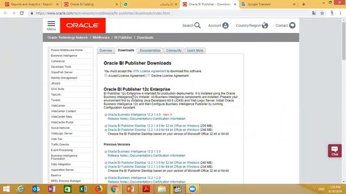Image resolution: width=346 pixels, height=194 pixels.
Task: Bookmark this page with the star icon
Action: click(322, 13)
